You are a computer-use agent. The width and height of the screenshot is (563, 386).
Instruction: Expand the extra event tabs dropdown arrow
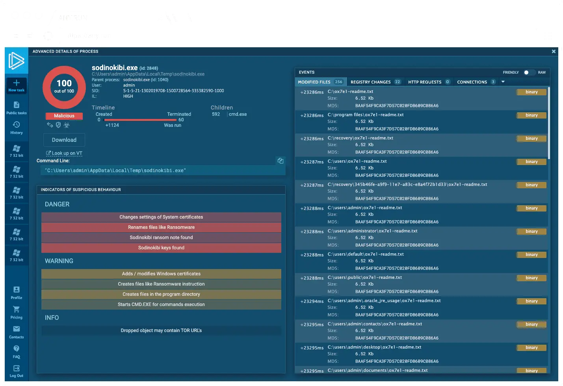[x=503, y=82]
